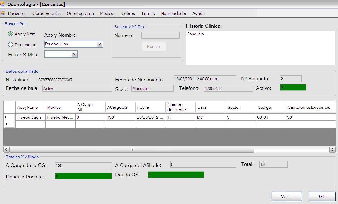
Task: Click the green Activo status field
Action: click(293, 87)
